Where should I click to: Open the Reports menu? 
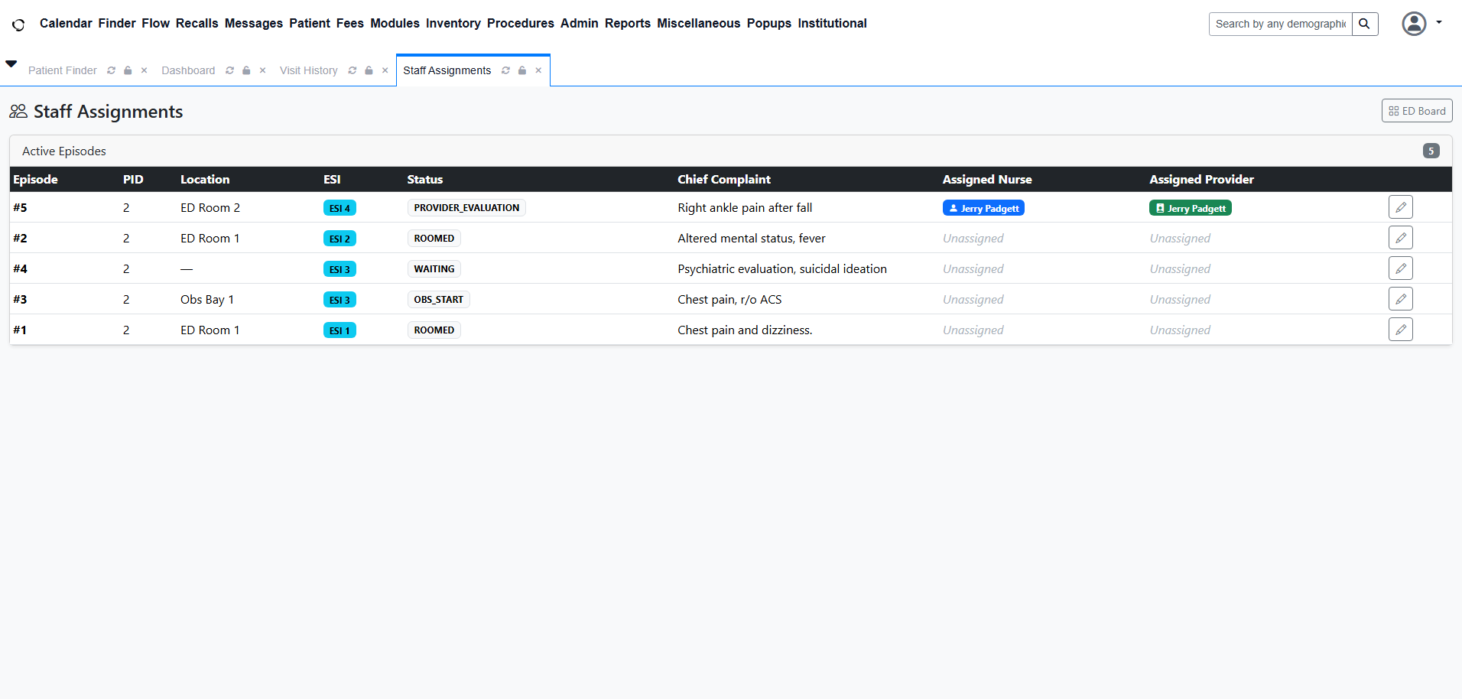pos(627,23)
